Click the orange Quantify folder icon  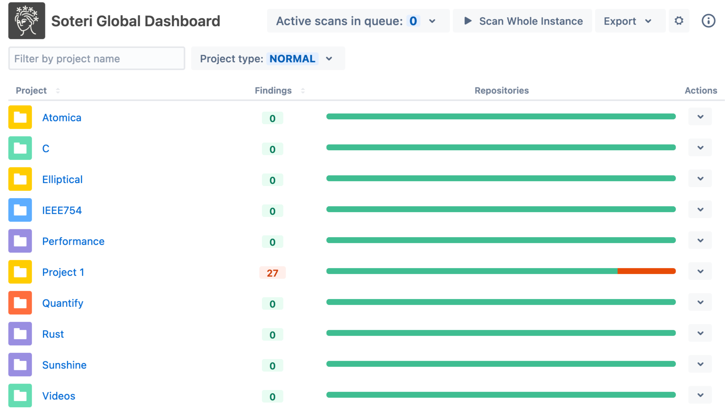(20, 303)
